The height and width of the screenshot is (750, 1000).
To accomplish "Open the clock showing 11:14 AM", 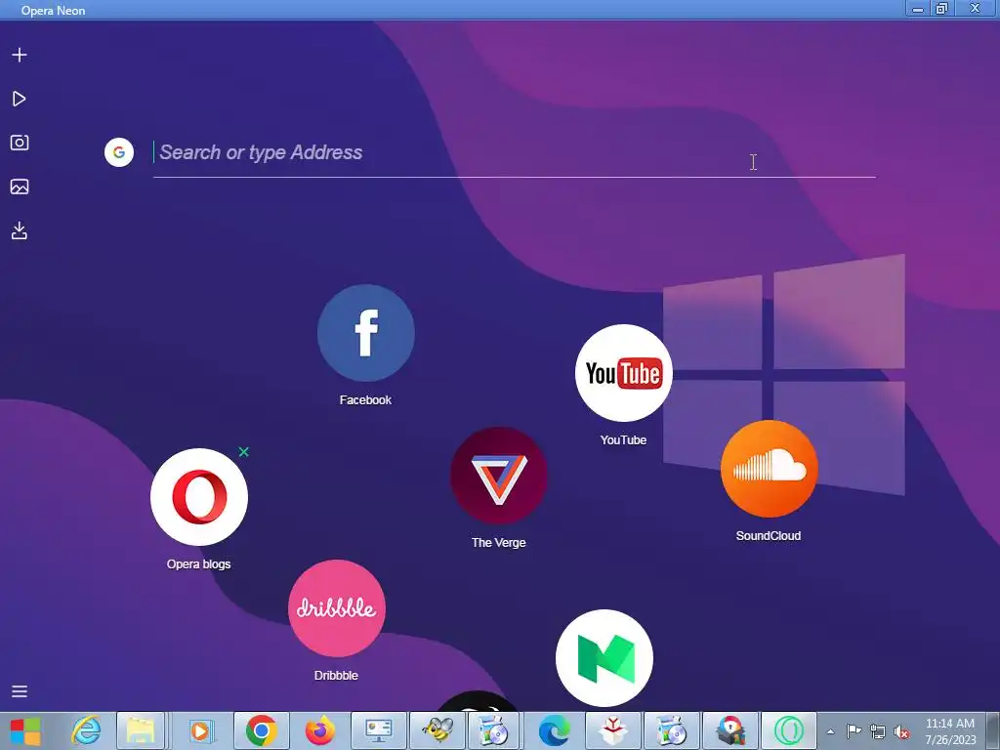I will [950, 731].
